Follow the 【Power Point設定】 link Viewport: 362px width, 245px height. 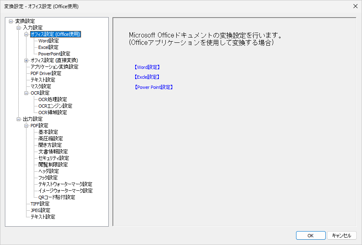coord(154,87)
